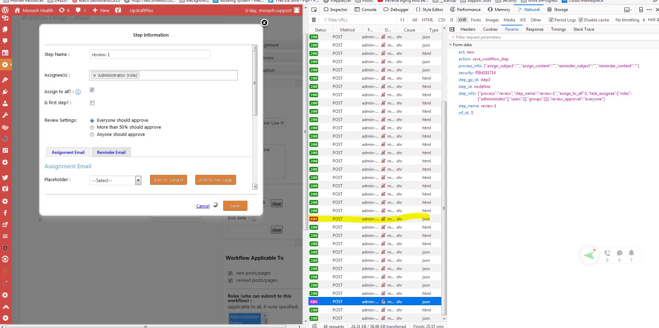Screen dimensions: 659x328
Task: Click Add to subject button
Action: pos(168,180)
